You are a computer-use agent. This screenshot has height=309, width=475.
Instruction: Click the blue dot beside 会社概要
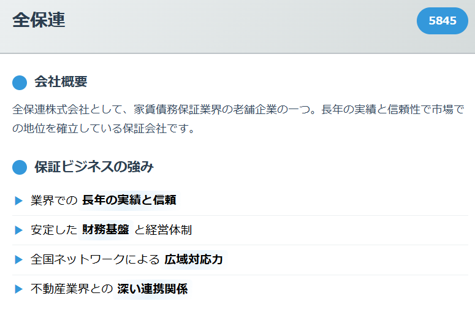[20, 82]
